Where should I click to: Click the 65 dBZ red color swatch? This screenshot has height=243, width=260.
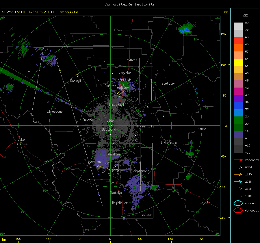click(x=238, y=41)
